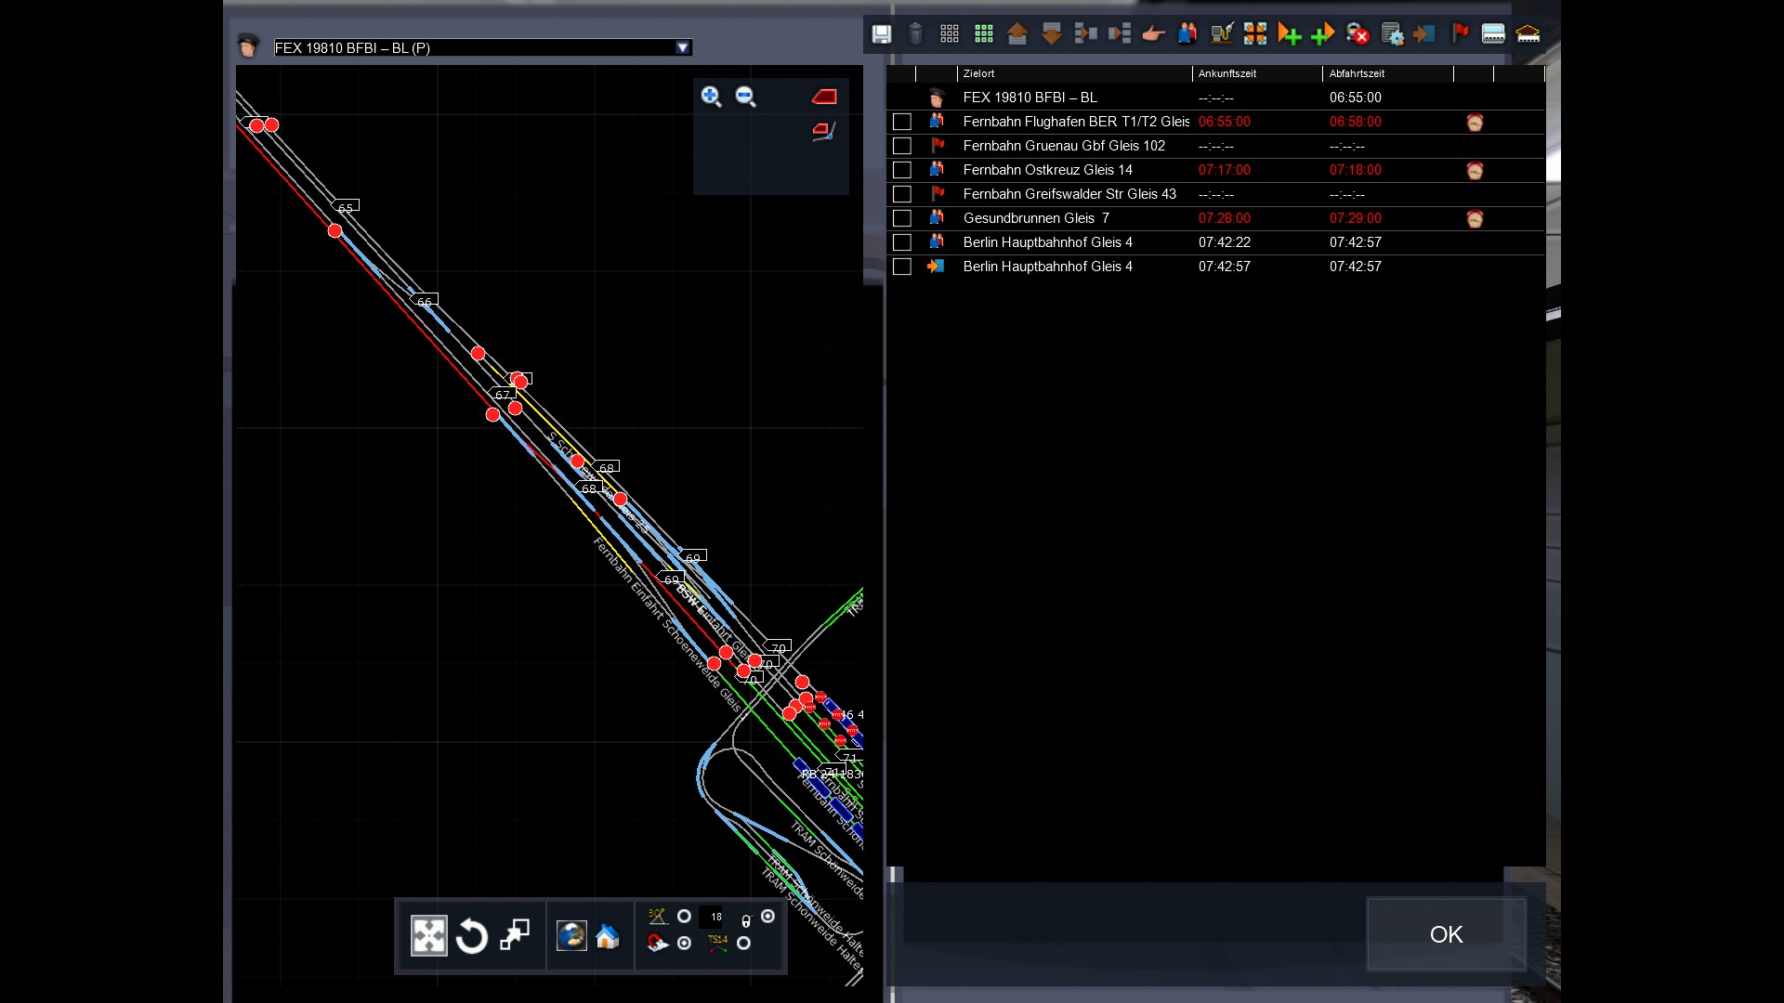Click the floppy disk save icon
This screenshot has width=1784, height=1003.
click(881, 34)
